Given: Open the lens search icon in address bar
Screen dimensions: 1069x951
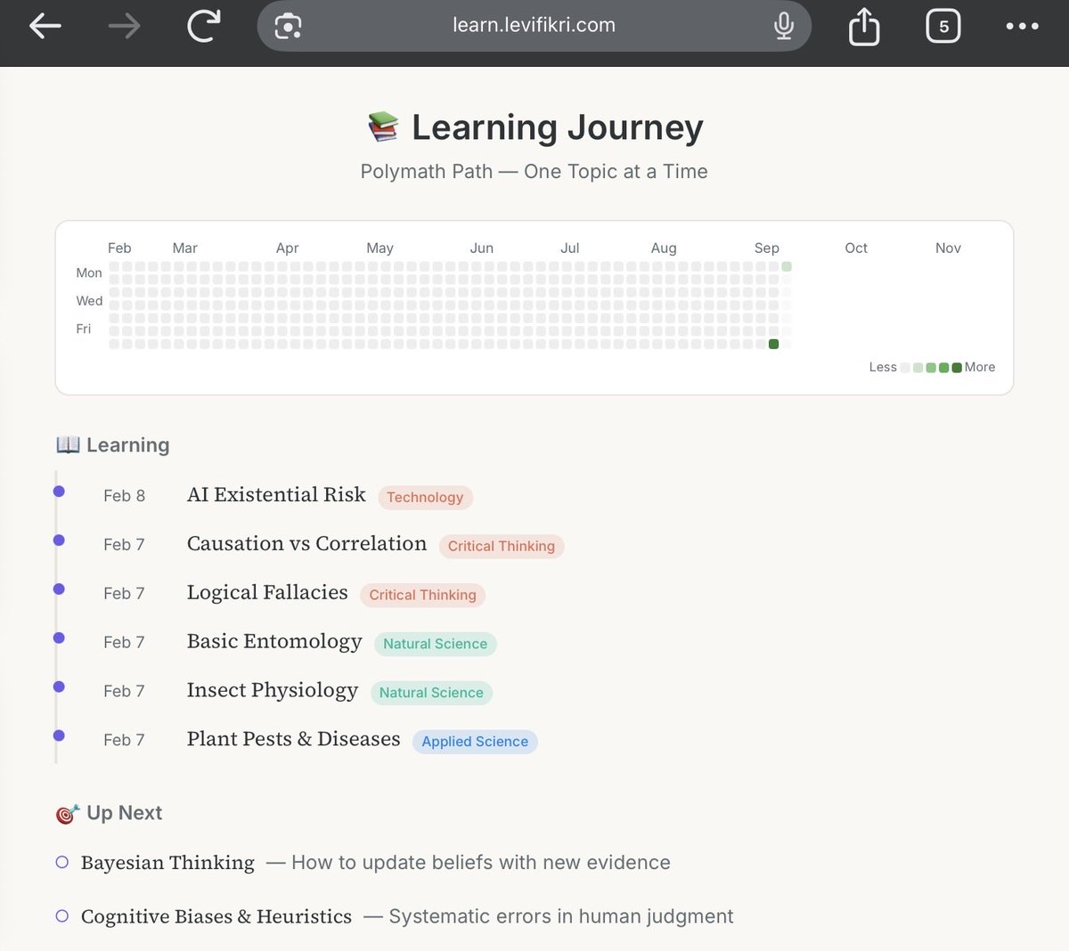Looking at the screenshot, I should pyautogui.click(x=288, y=27).
